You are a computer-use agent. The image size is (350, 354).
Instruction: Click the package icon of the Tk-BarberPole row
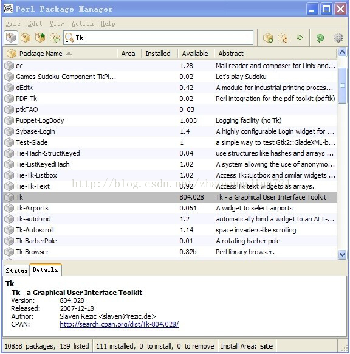pos(9,241)
